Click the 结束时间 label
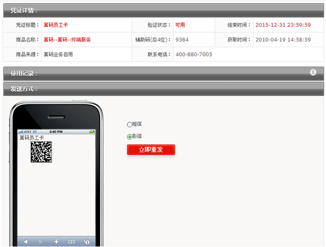326x247 pixels. [239, 25]
